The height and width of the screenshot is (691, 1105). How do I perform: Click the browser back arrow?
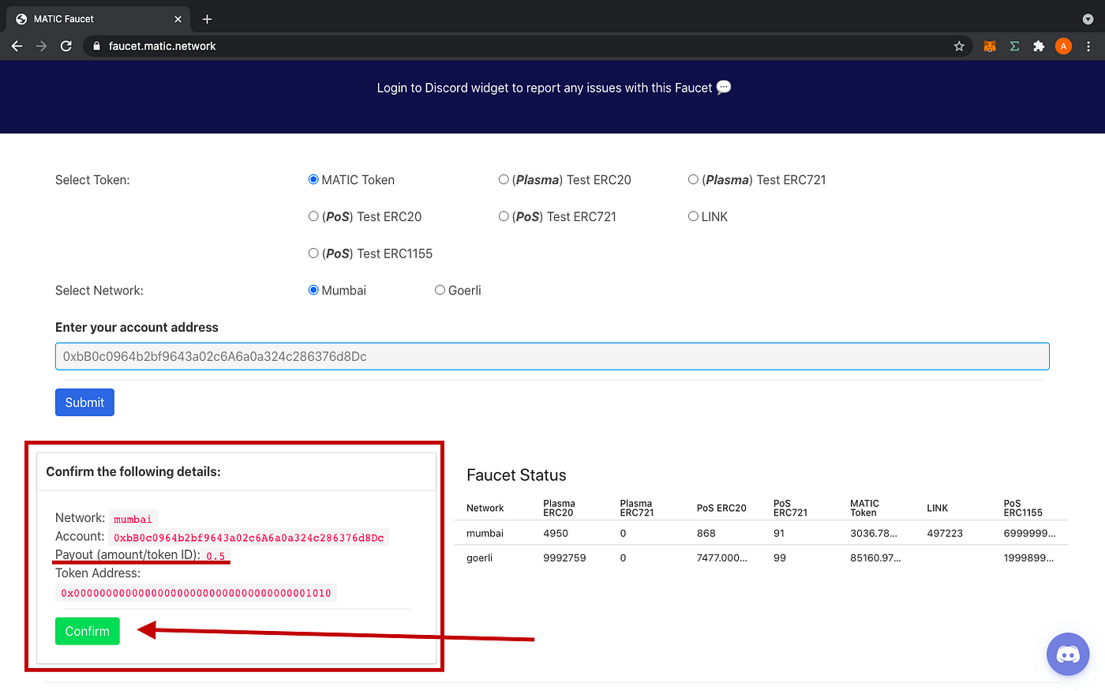tap(17, 46)
